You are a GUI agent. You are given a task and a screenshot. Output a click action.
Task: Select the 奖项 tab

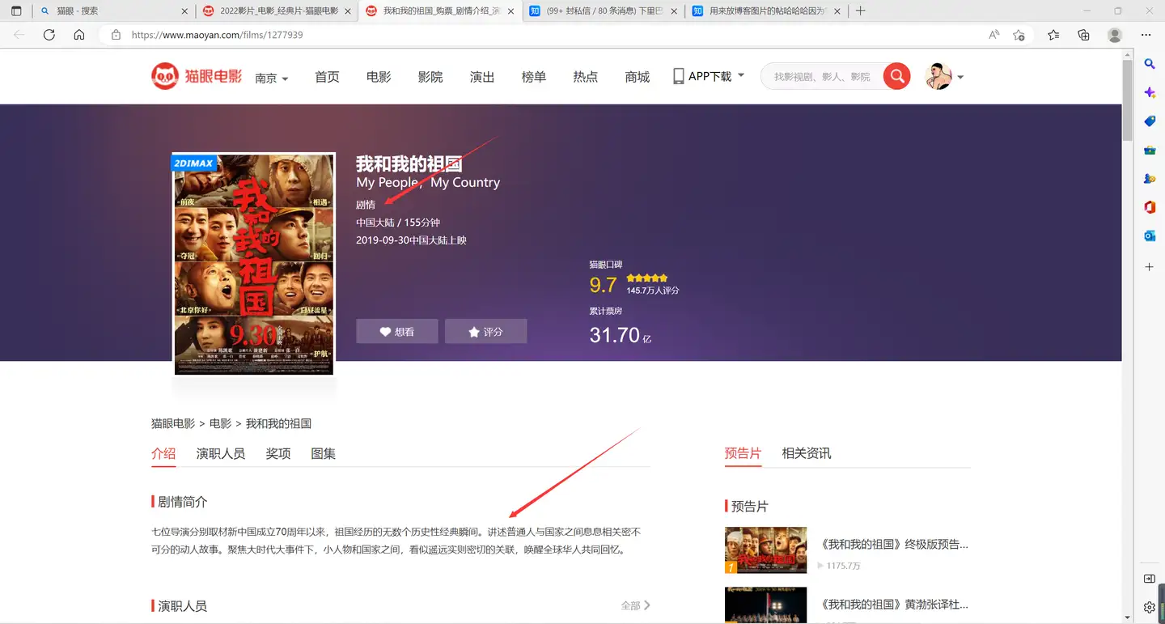point(278,453)
